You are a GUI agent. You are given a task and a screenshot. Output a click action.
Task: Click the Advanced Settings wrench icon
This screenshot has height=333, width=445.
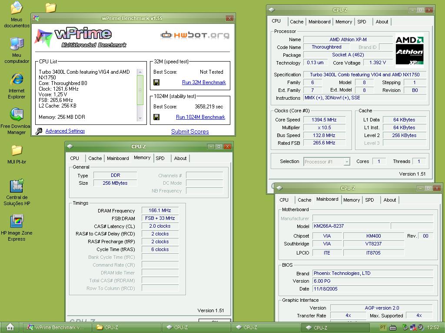tap(39, 131)
